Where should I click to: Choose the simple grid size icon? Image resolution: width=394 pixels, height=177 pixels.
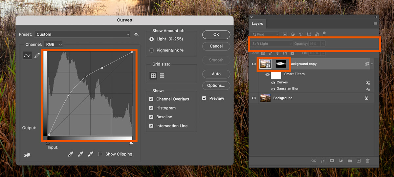click(x=153, y=76)
